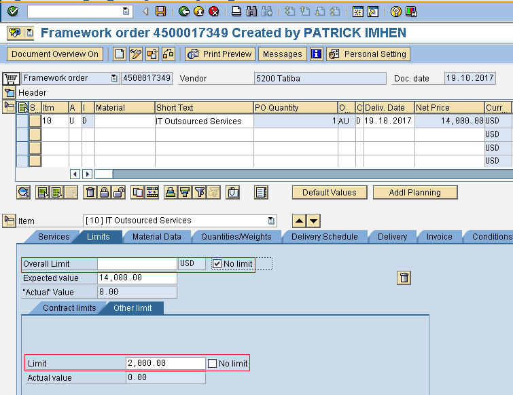Exit using the yellow up-arrow icon
Viewport: 513px width, 395px height.
(x=199, y=12)
